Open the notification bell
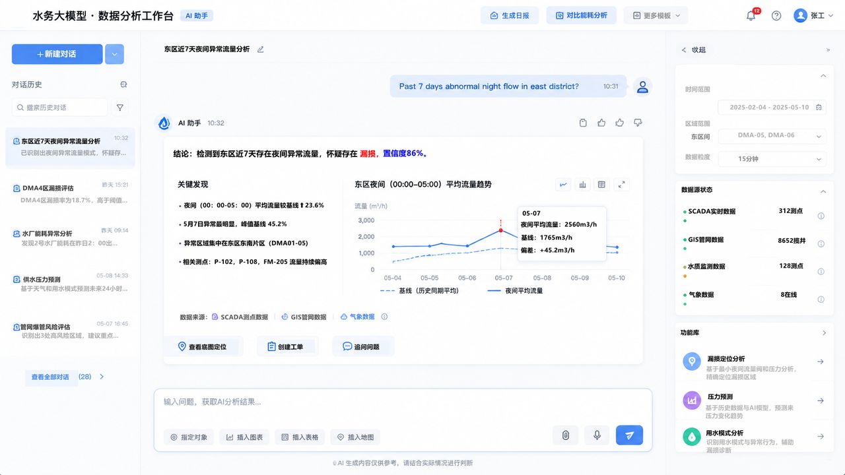Image resolution: width=845 pixels, height=475 pixels. (x=751, y=16)
